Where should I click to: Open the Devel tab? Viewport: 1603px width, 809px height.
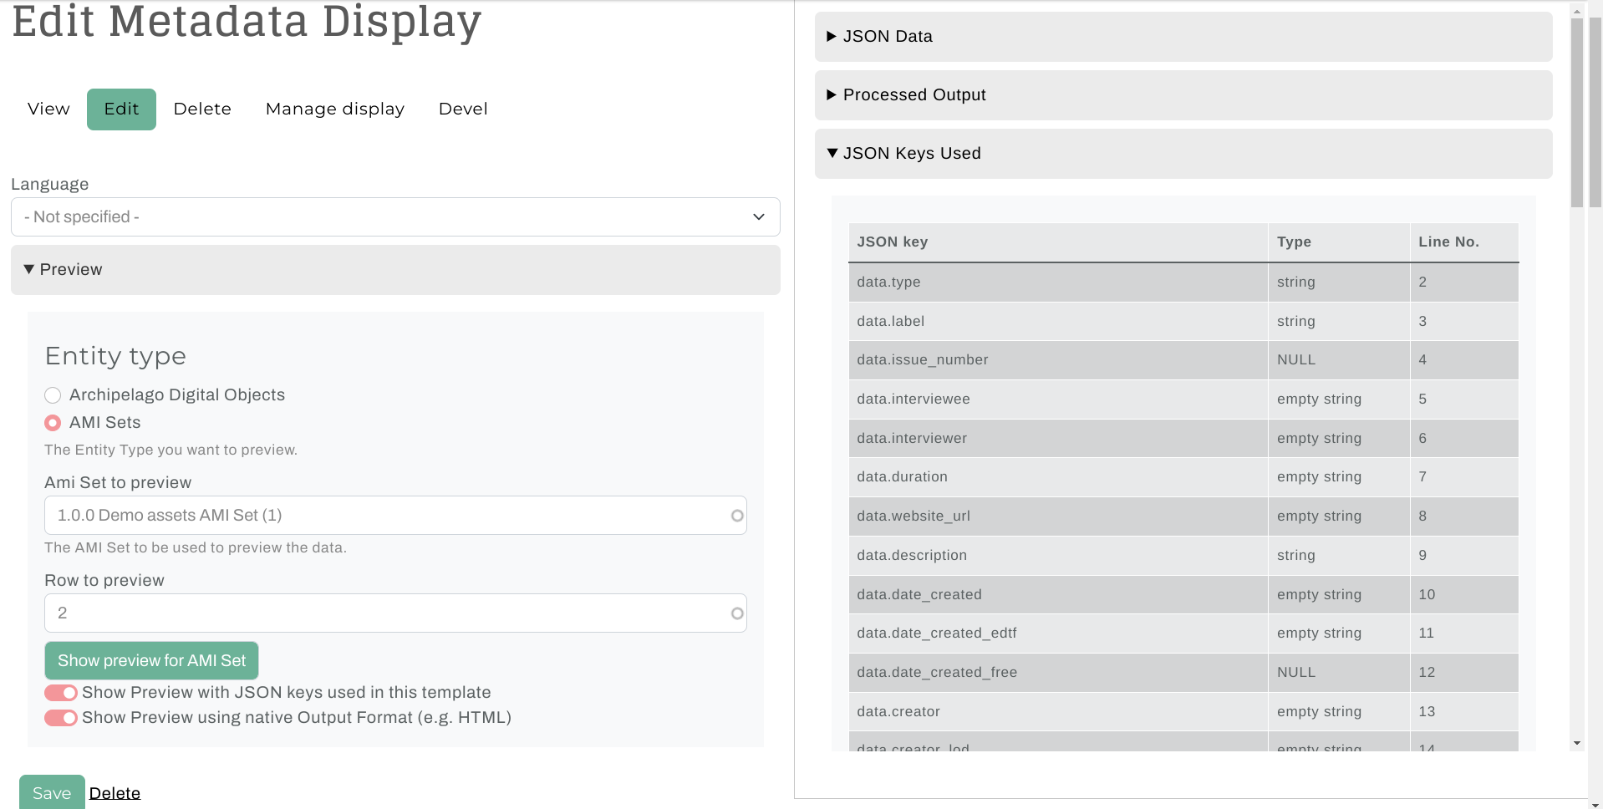pyautogui.click(x=463, y=109)
